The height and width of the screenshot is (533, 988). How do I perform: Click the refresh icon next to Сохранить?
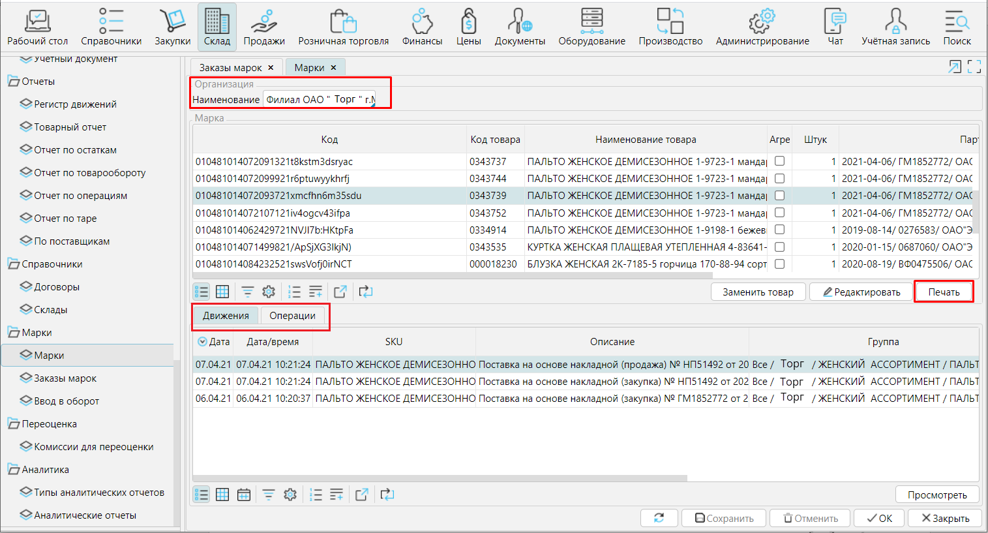pos(659,518)
